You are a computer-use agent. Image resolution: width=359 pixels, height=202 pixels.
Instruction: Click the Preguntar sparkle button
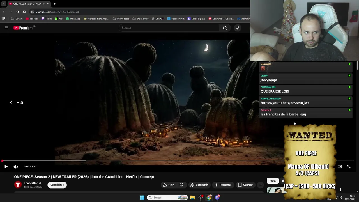pyautogui.click(x=223, y=185)
